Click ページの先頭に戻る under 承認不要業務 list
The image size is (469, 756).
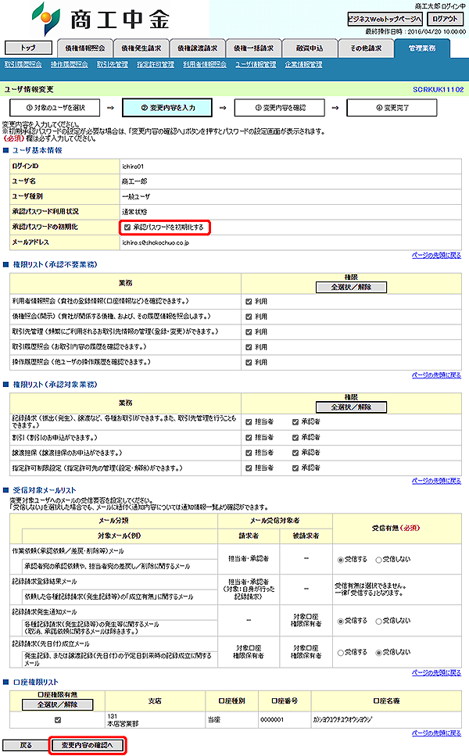pos(436,375)
